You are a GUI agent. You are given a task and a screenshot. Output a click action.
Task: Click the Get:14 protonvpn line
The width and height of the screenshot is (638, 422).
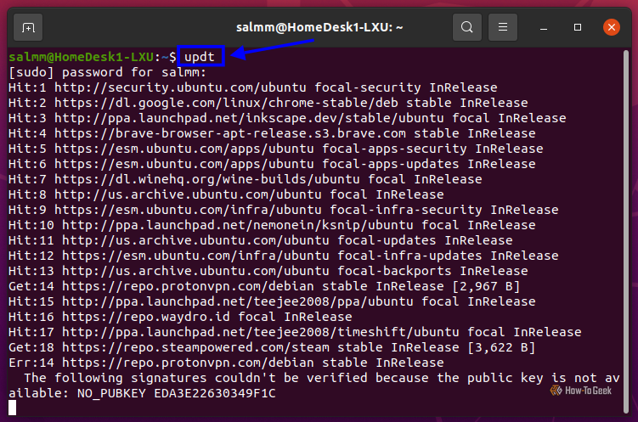point(264,286)
